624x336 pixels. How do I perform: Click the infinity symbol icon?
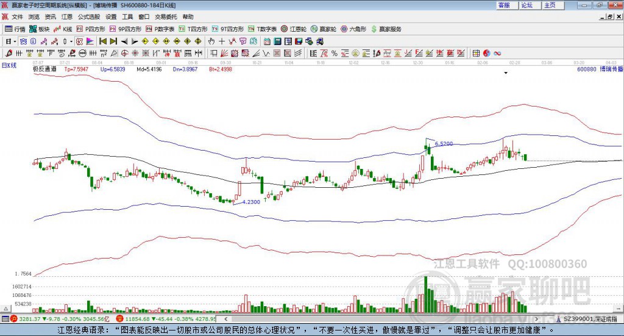pos(497,53)
